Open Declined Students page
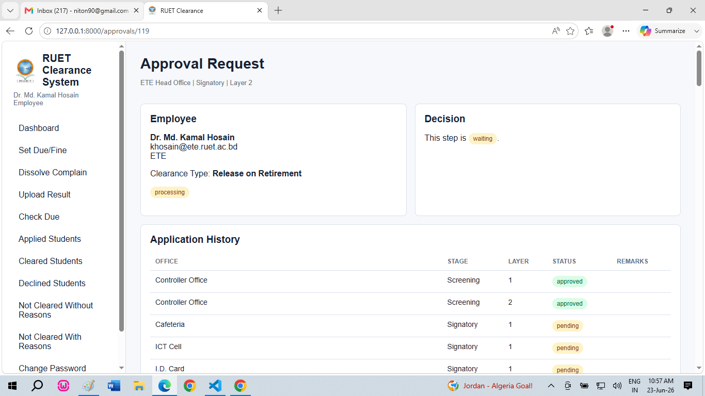 [52, 283]
